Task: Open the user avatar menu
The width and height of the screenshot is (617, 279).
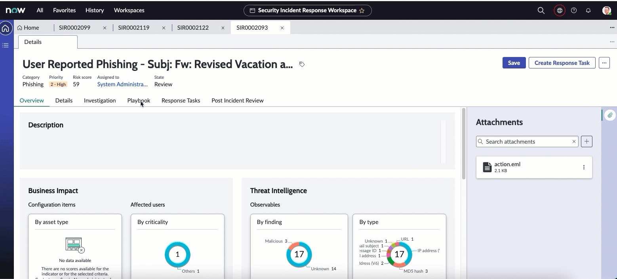Action: point(607,11)
